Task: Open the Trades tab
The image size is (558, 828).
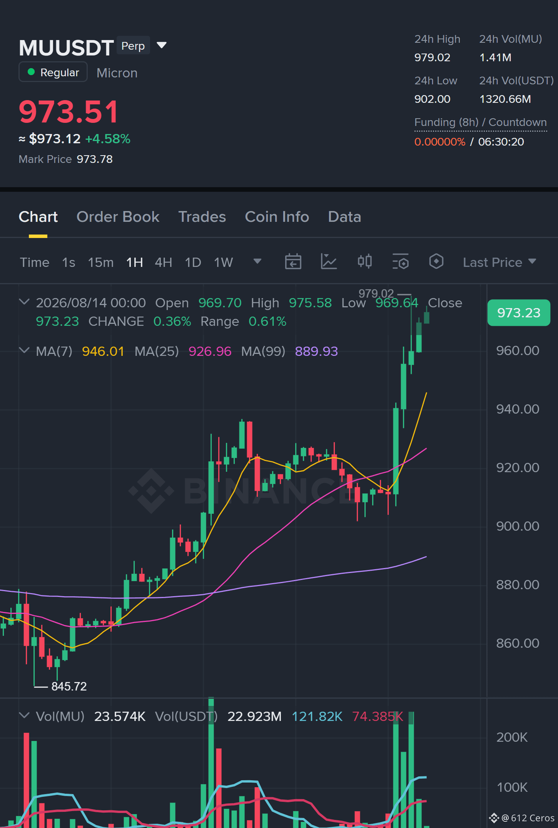Action: tap(202, 217)
